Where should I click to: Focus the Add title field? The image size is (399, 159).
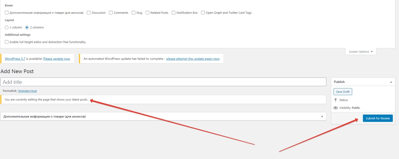click(163, 82)
